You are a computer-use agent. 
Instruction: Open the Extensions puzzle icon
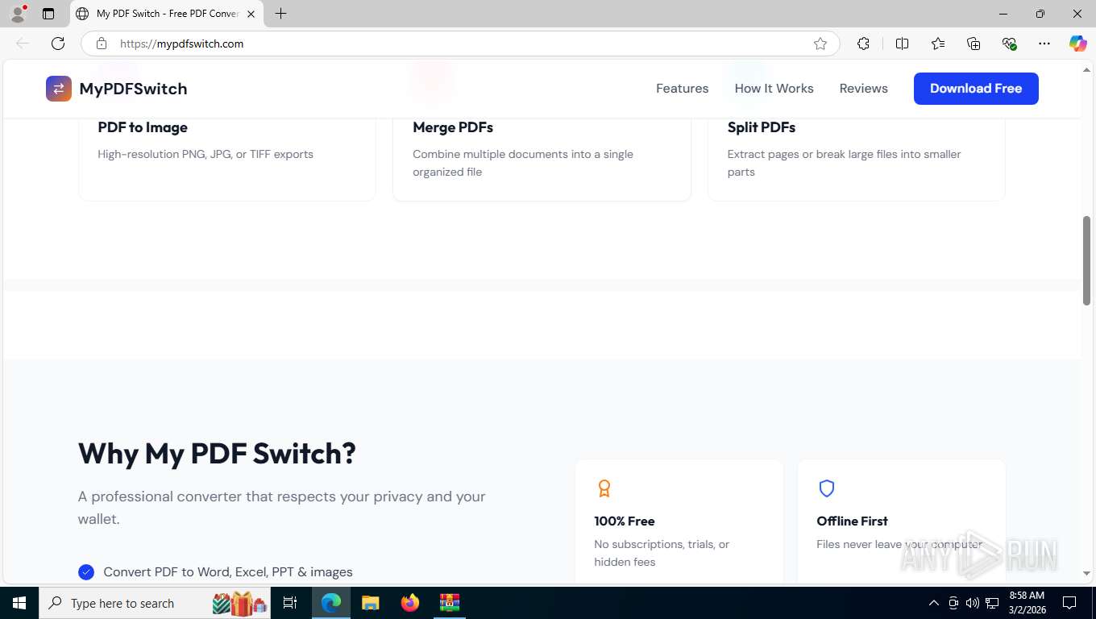864,44
